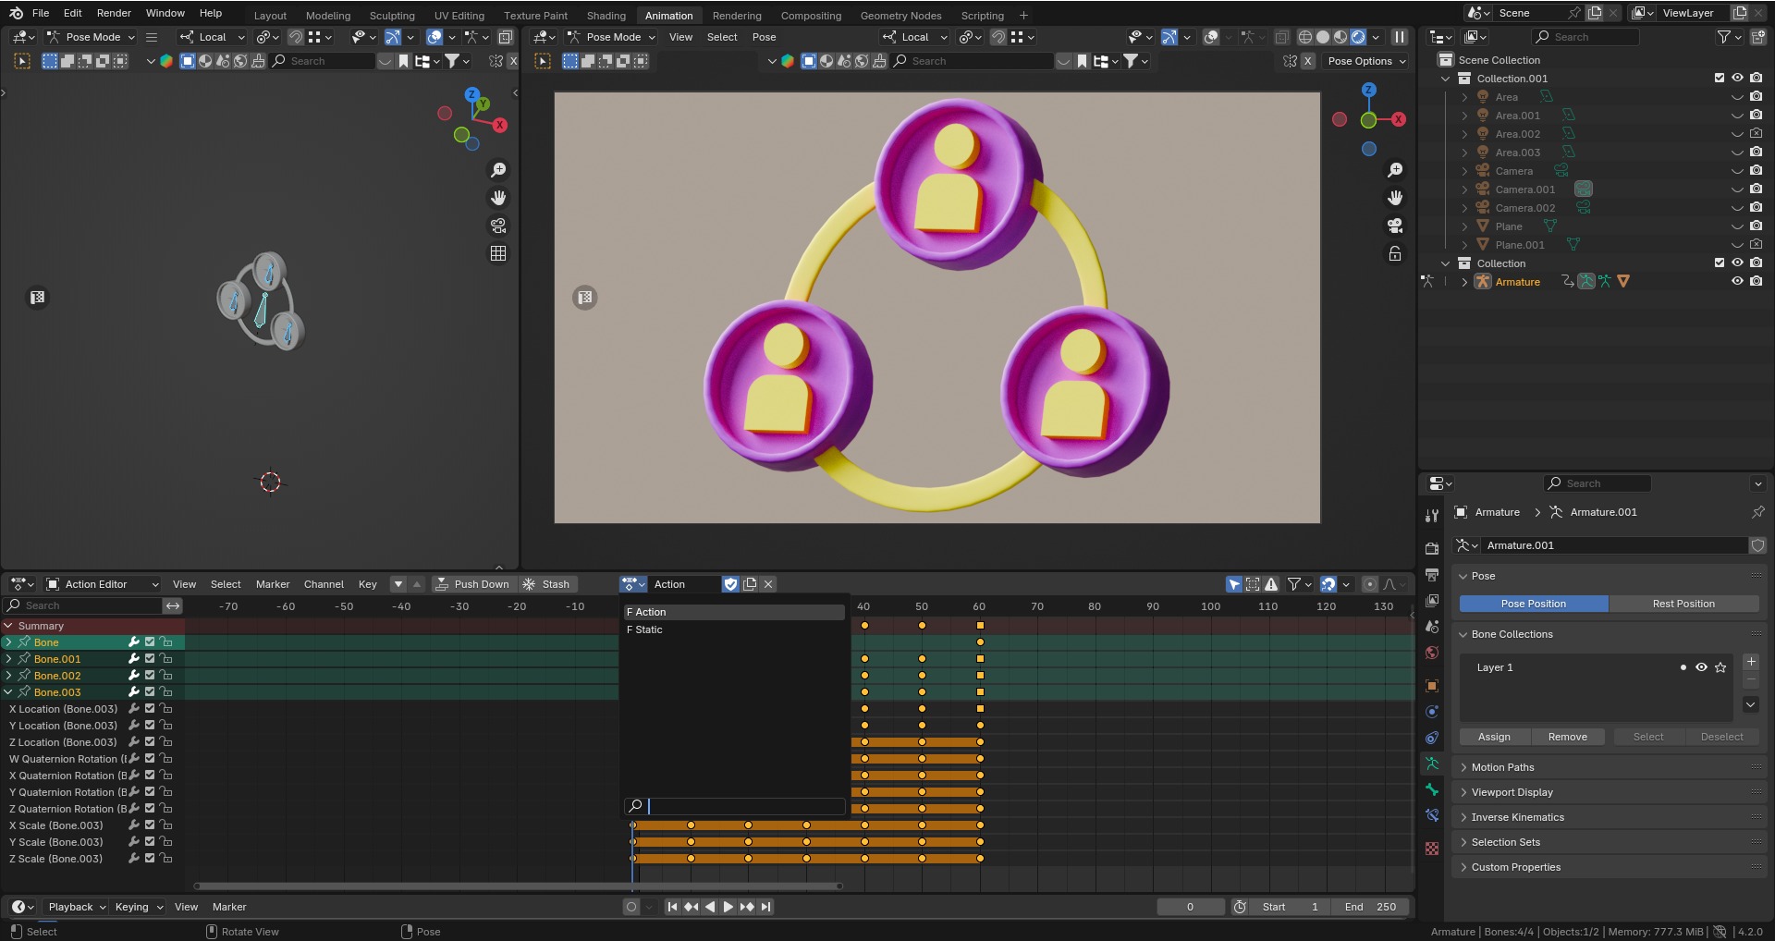Expand Camera.001 in the Outliner
This screenshot has height=941, width=1775.
tap(1464, 189)
